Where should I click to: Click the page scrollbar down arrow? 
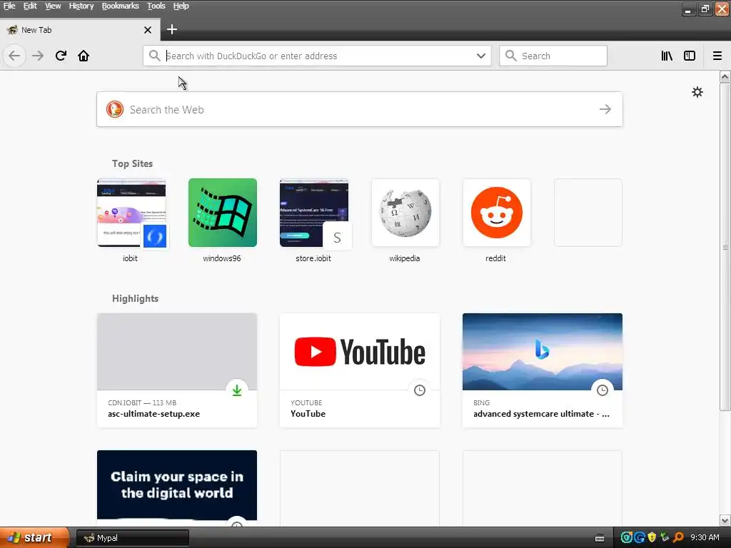click(725, 520)
